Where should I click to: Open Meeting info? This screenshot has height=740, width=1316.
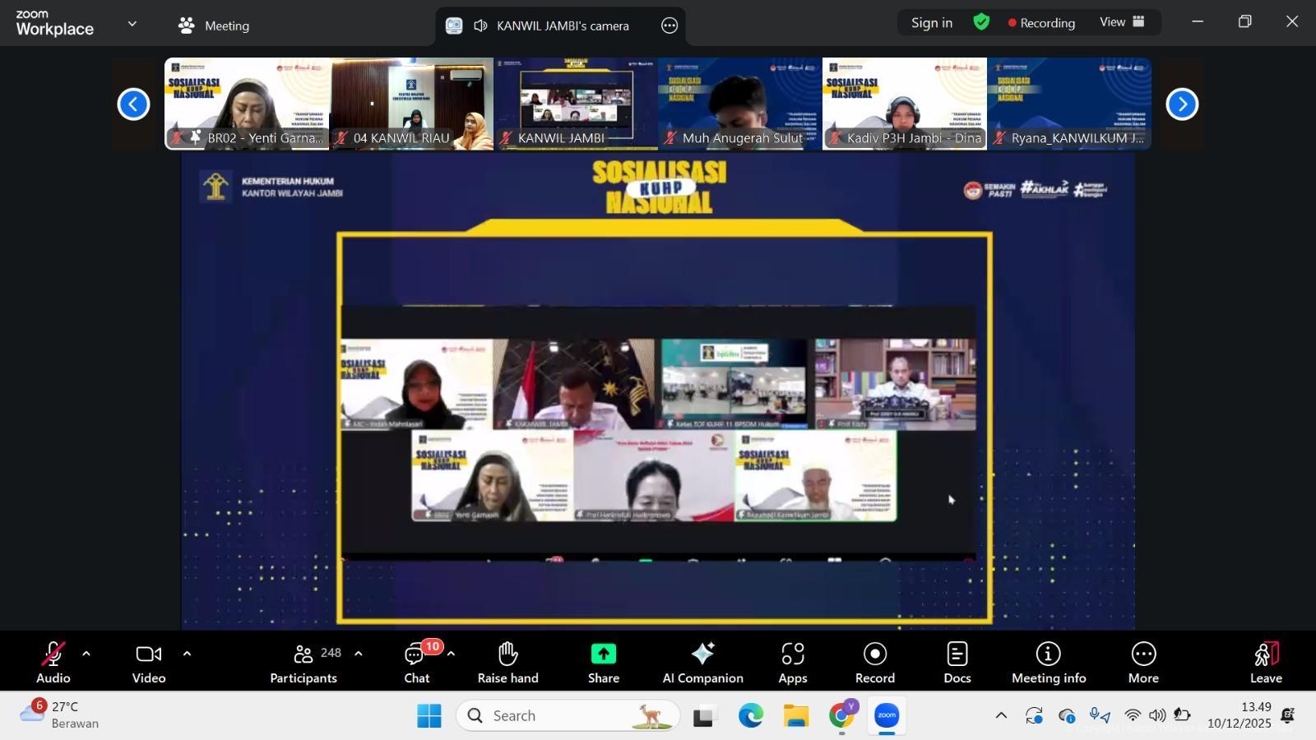(1048, 663)
